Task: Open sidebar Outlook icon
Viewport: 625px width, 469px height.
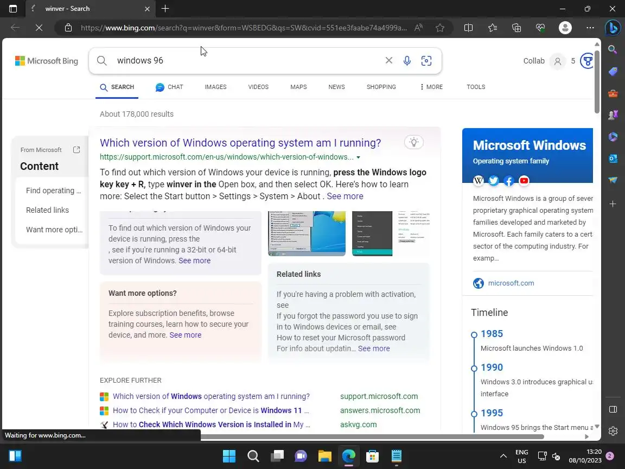Action: point(613,159)
